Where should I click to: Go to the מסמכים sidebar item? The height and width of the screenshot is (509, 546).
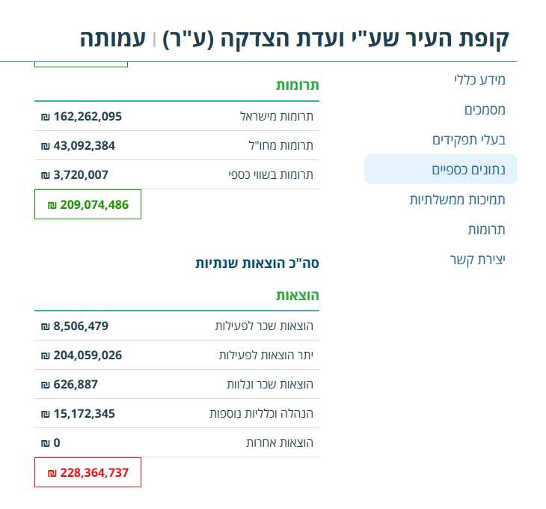tap(485, 109)
